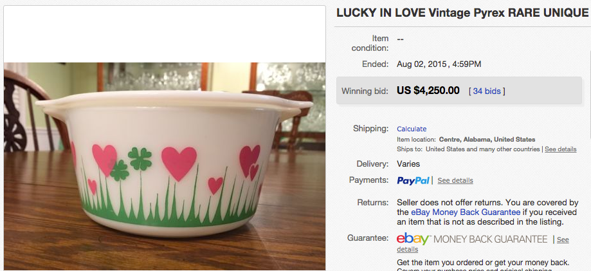
Task: Click the Varies delivery value
Action: [x=408, y=164]
